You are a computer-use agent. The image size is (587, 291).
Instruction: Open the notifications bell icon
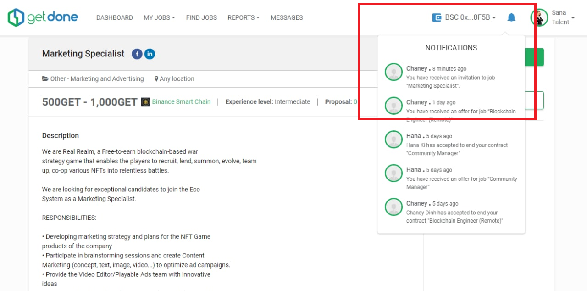tap(511, 17)
